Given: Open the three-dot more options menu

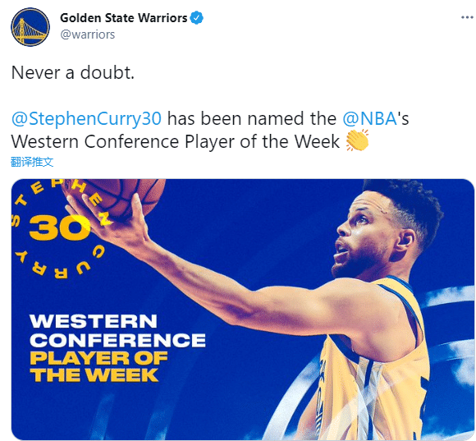Looking at the screenshot, I should pos(467,17).
